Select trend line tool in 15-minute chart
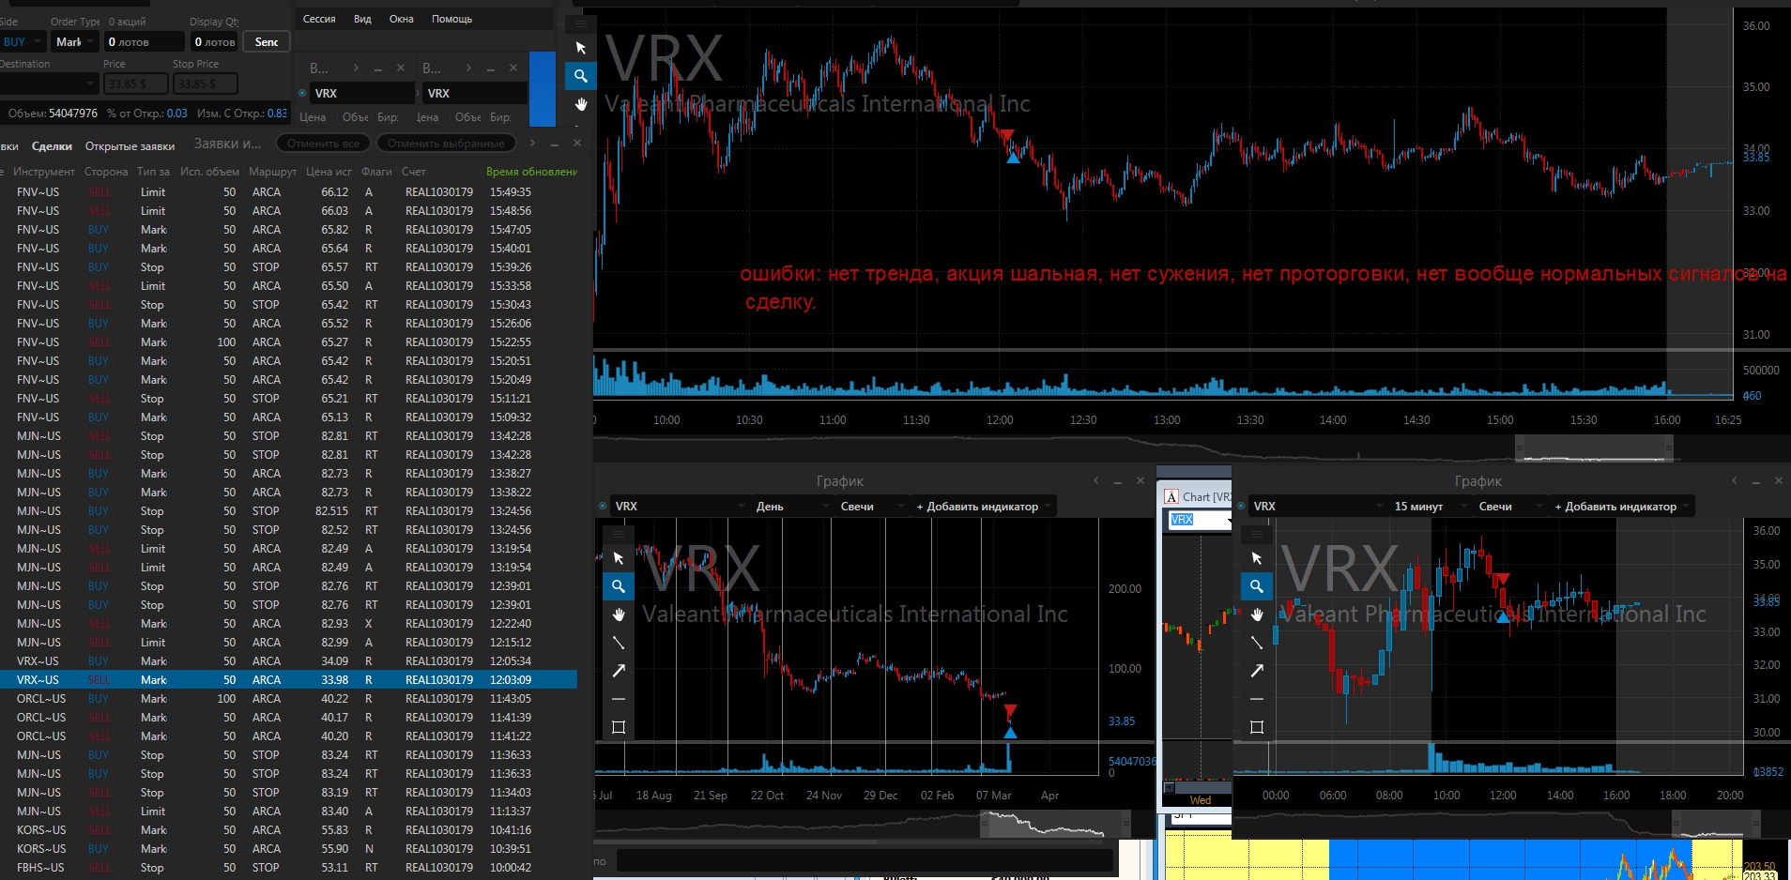Viewport: 1791px width, 880px height. pos(1257,643)
